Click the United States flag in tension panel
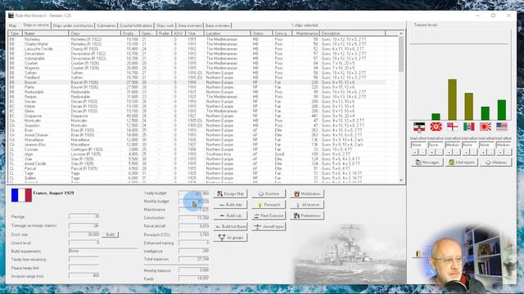Screen dimensions: 524x294 tap(502, 127)
